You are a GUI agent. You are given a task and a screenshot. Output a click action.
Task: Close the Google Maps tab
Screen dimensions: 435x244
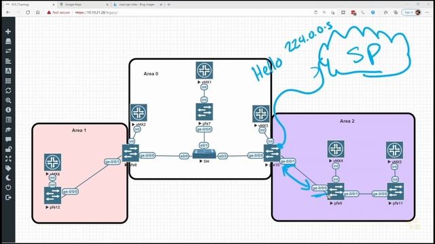(107, 5)
